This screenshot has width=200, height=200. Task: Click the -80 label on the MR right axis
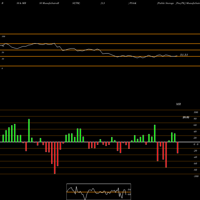(x=195, y=170)
